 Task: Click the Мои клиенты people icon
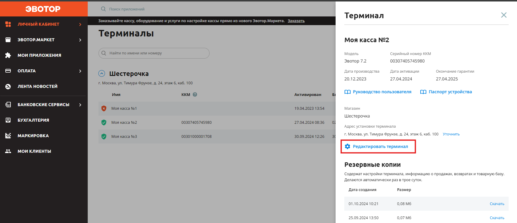[x=8, y=151]
